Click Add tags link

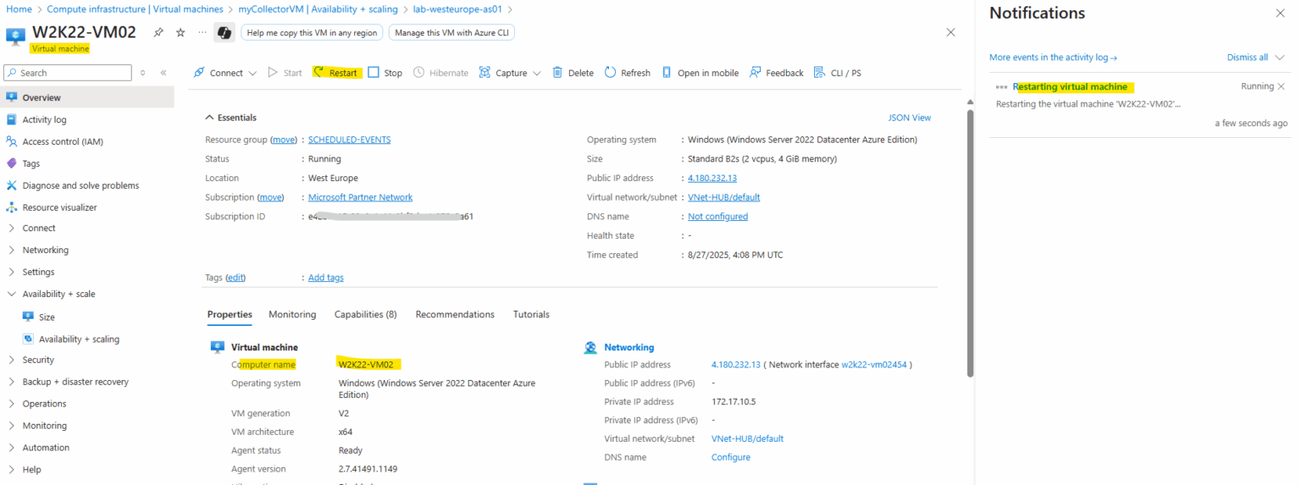[x=326, y=278]
